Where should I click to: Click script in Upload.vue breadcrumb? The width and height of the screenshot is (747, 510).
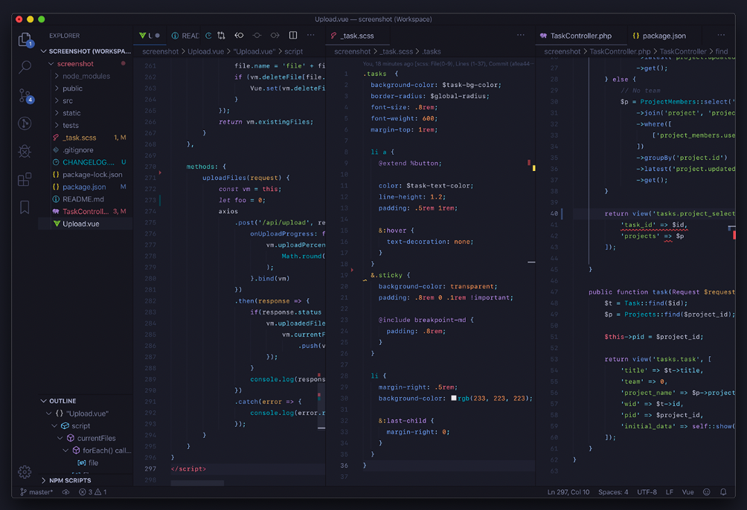[x=293, y=51]
